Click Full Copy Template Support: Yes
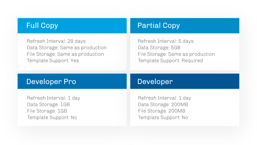Viewport: 257px width, 145px height. pos(53,60)
